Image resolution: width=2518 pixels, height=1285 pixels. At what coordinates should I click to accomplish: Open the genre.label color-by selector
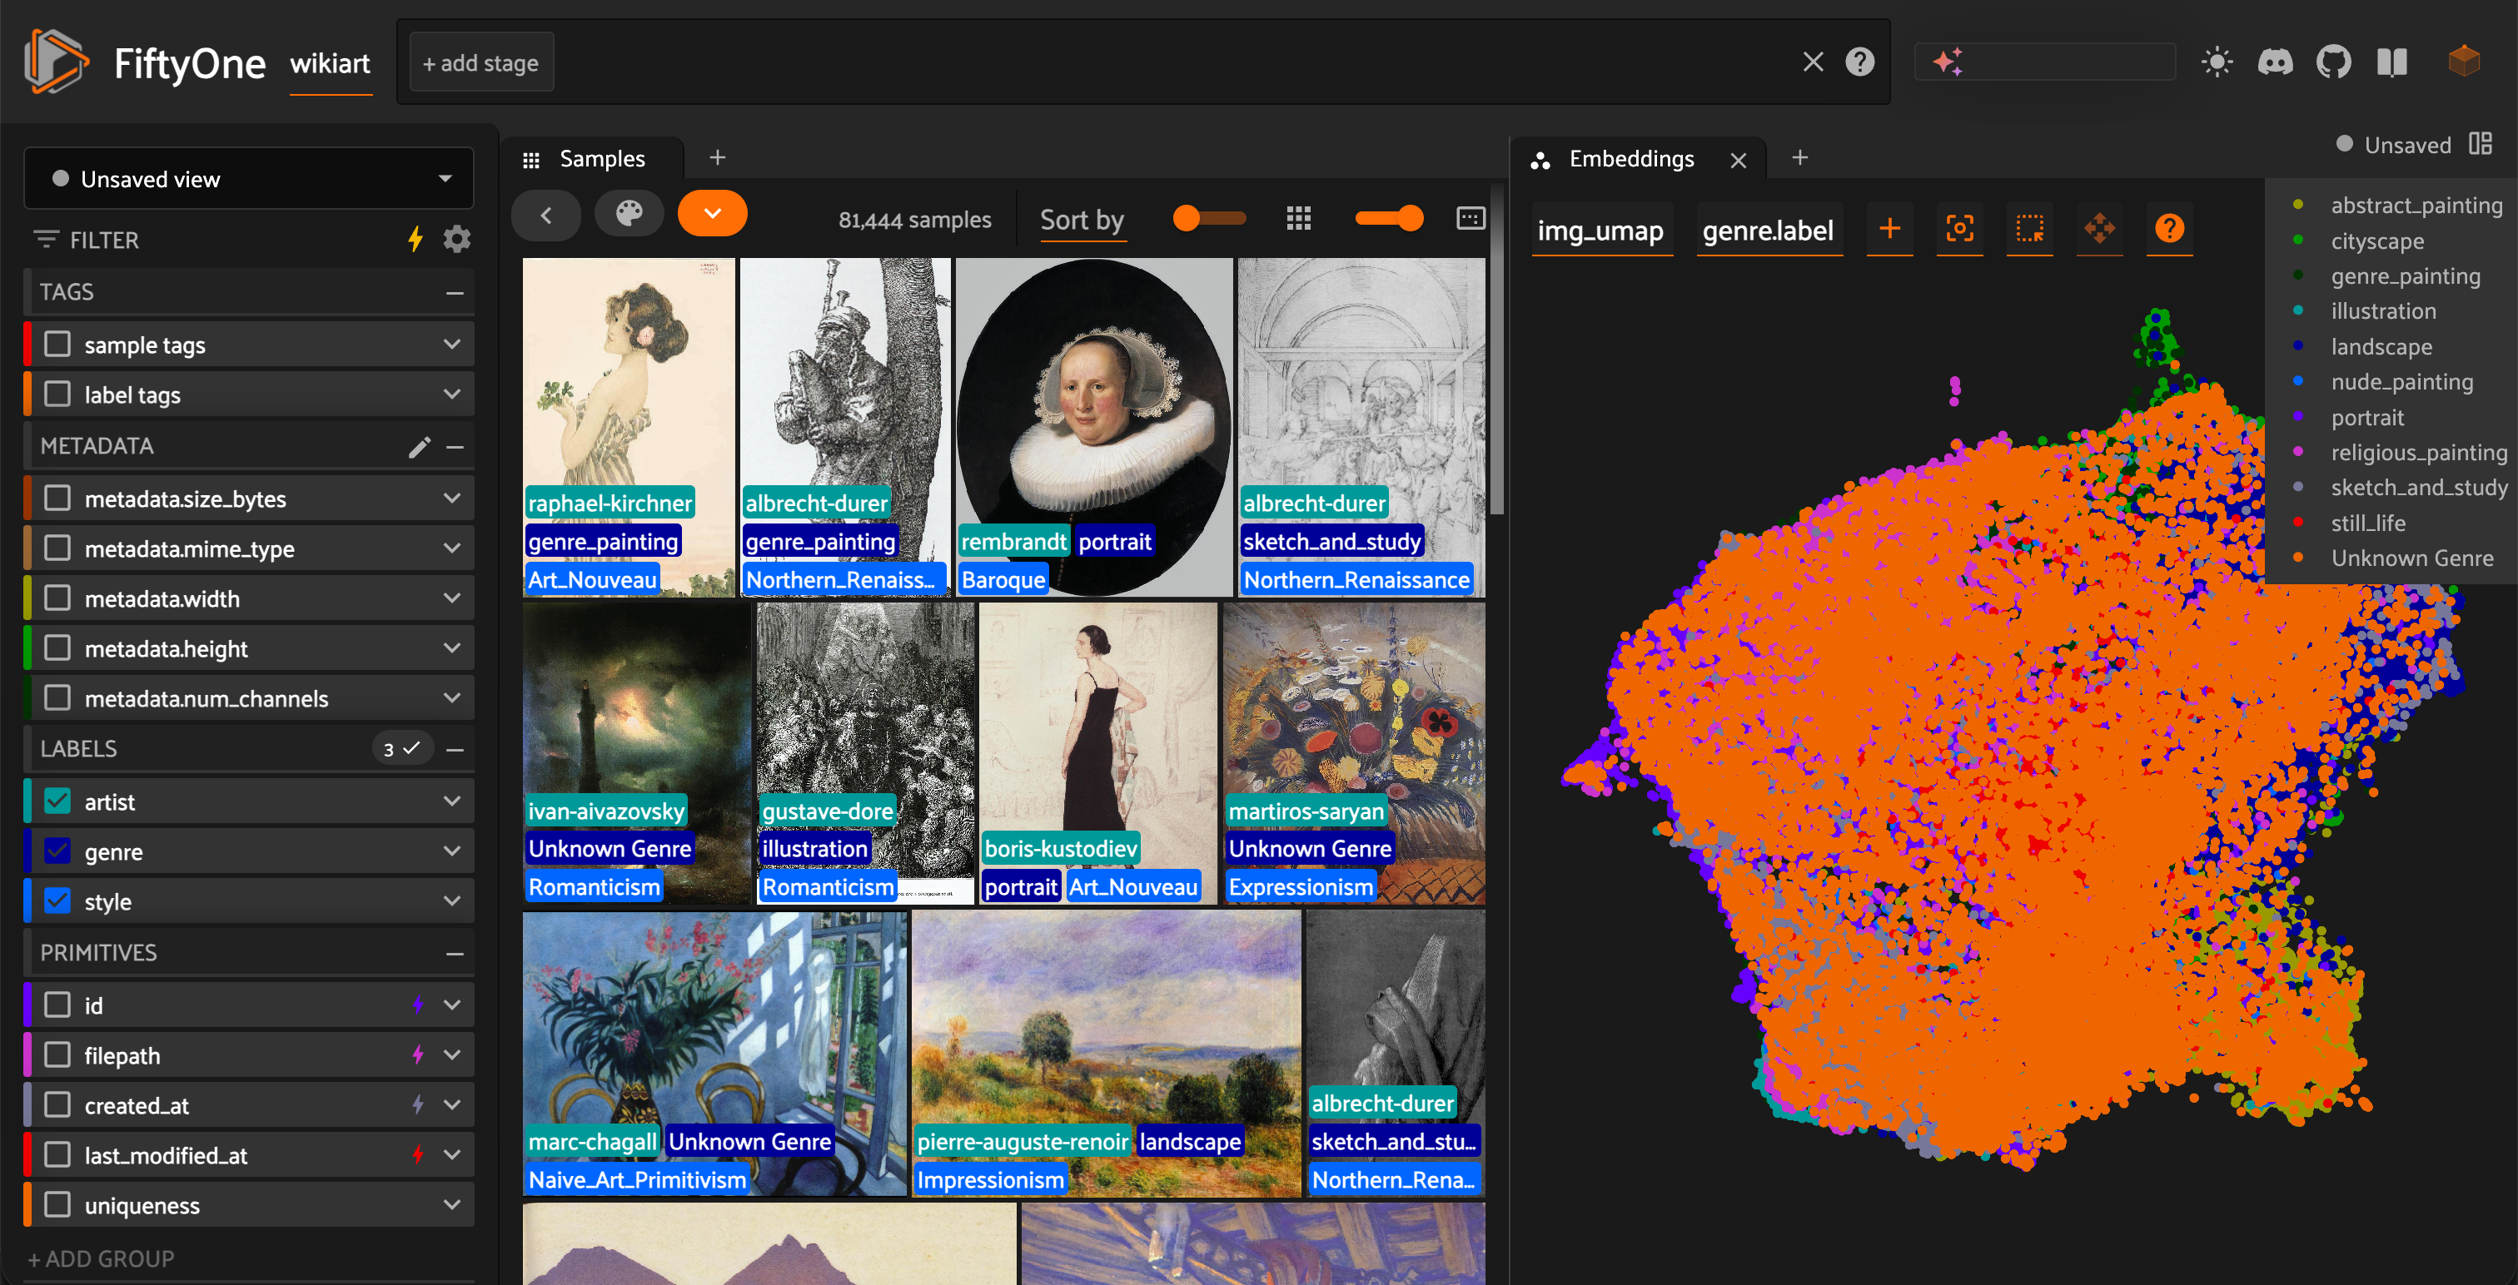[1769, 231]
